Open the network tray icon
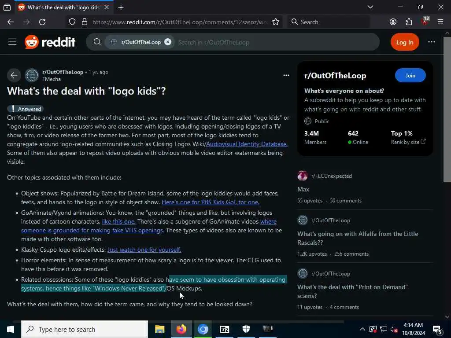Viewport: 451px width, 338px height. click(384, 329)
